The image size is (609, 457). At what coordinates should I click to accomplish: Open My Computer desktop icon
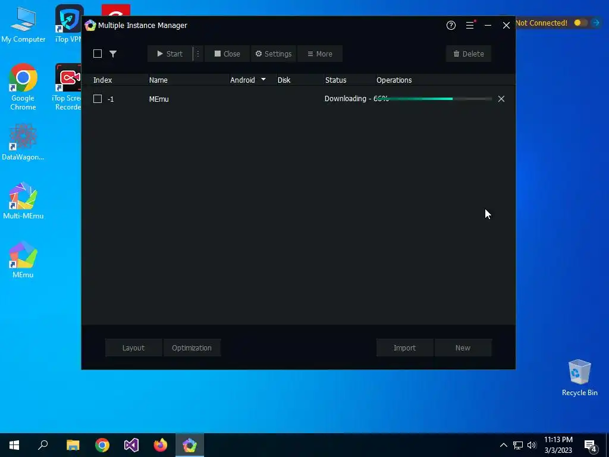23,25
